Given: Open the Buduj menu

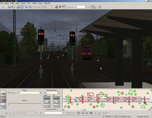Looking at the screenshot, I should (17, 3).
